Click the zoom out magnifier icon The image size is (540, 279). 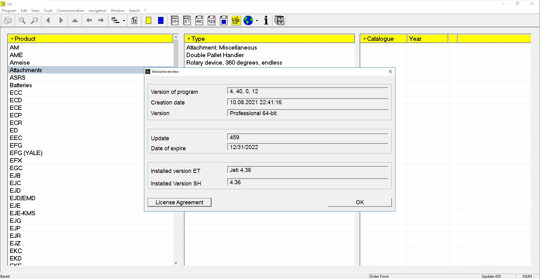34,21
